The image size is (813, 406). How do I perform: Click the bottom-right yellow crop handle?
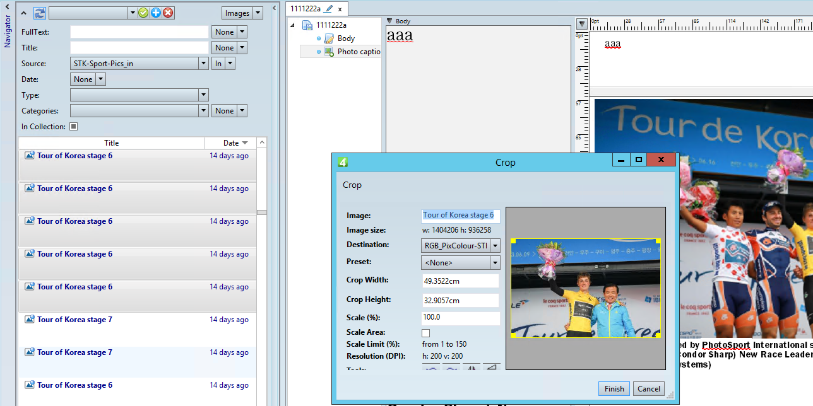(658, 335)
